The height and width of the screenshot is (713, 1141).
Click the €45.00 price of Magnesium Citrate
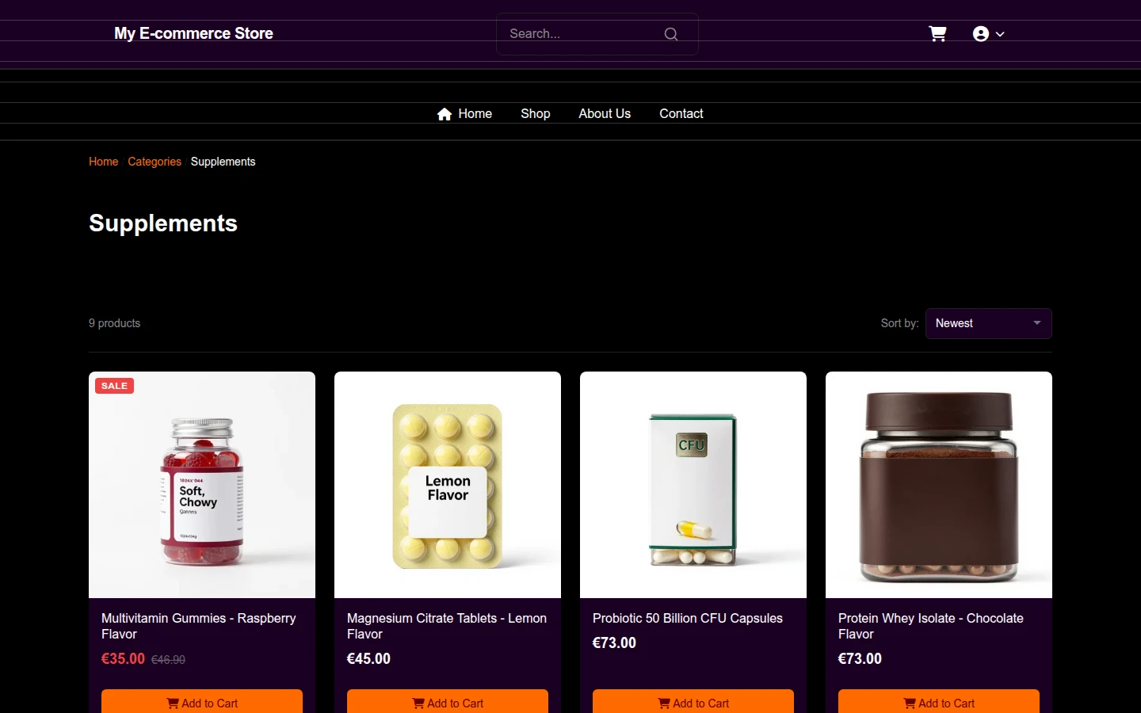click(x=368, y=658)
